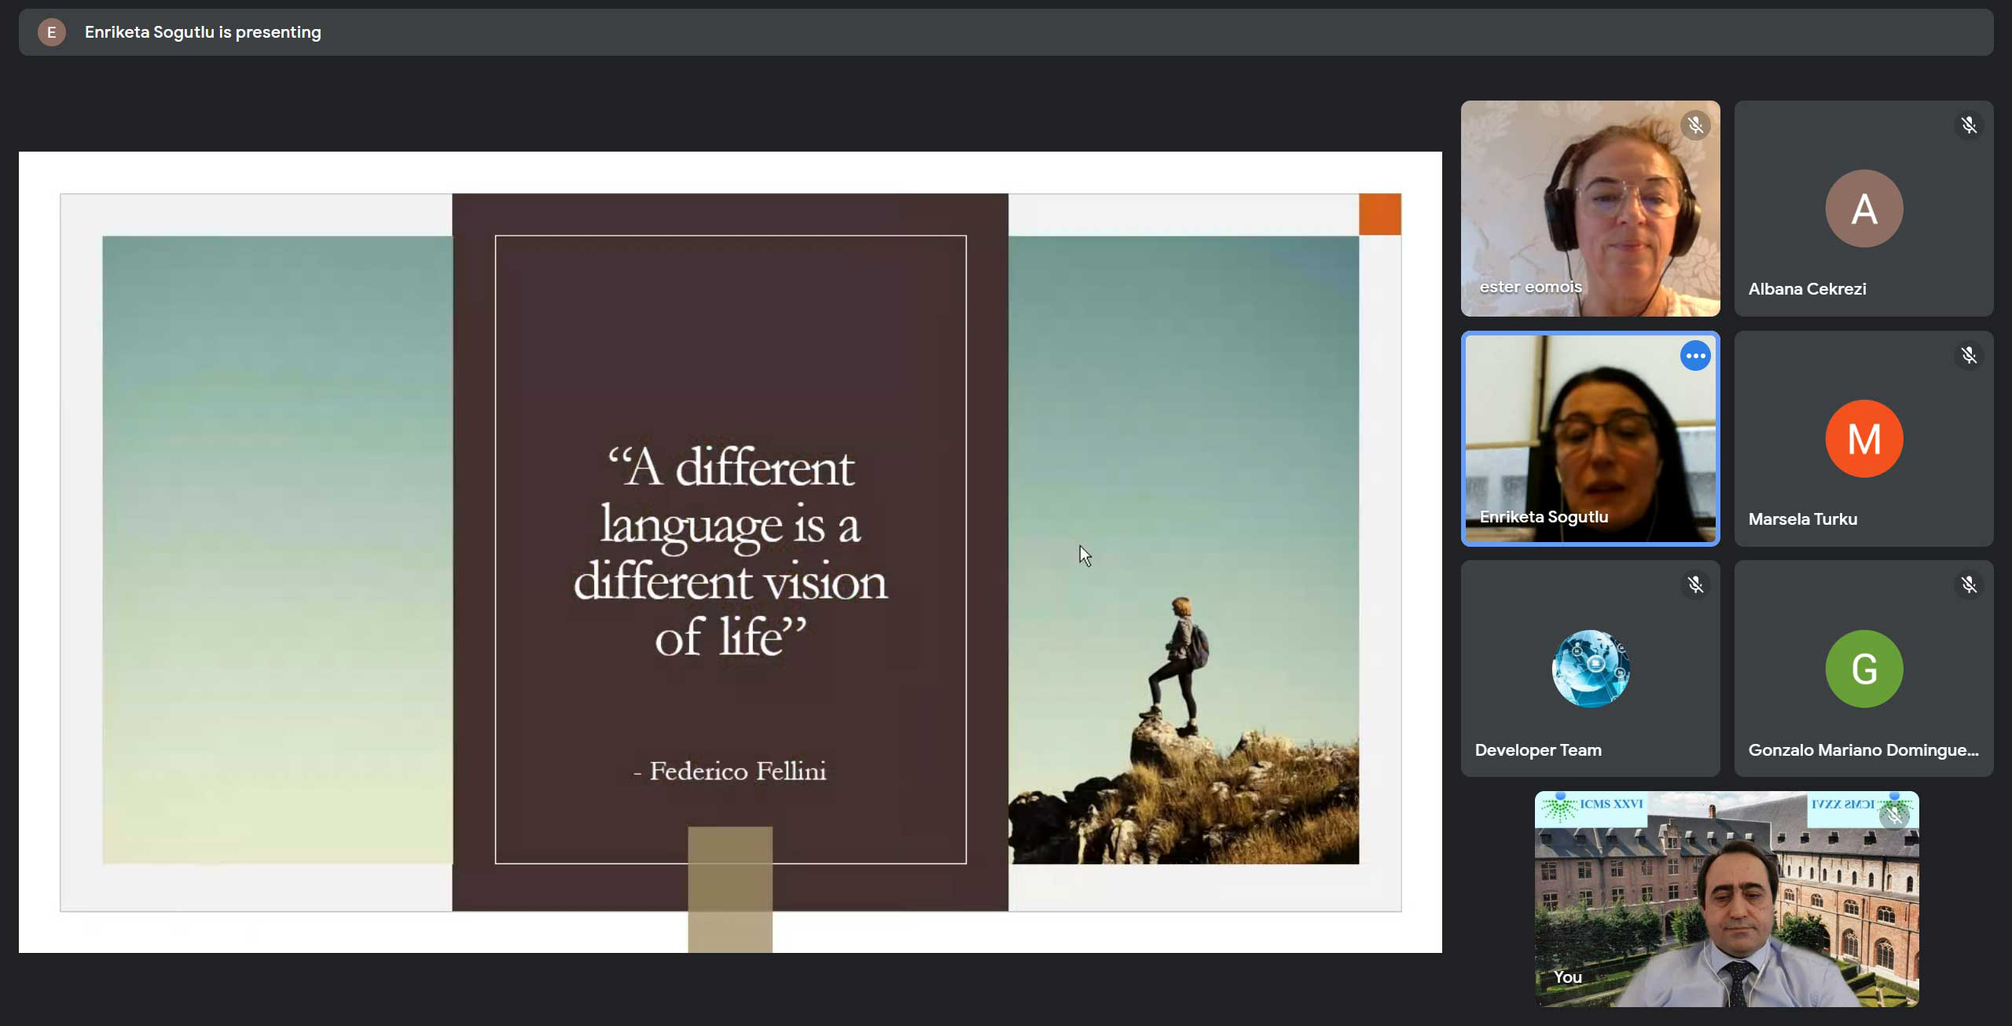This screenshot has width=2012, height=1026.
Task: Click 'Gonzalo Mariano Domingue...' name label
Action: [1863, 750]
